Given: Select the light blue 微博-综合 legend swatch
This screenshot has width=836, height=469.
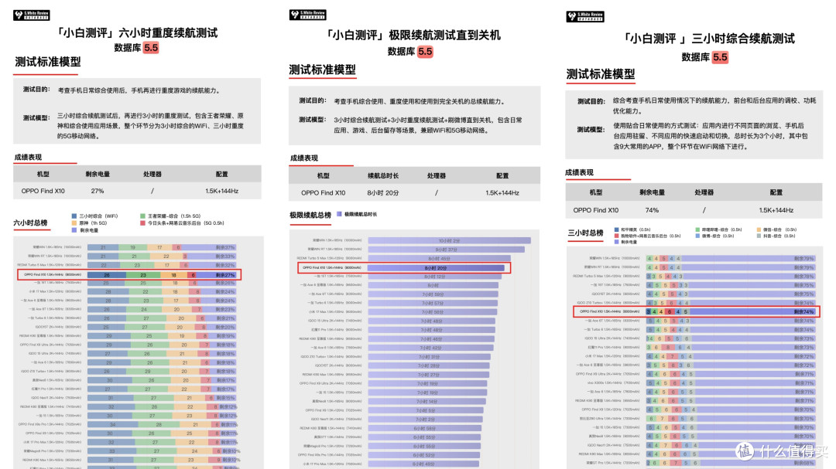Looking at the screenshot, I should pyautogui.click(x=697, y=236).
